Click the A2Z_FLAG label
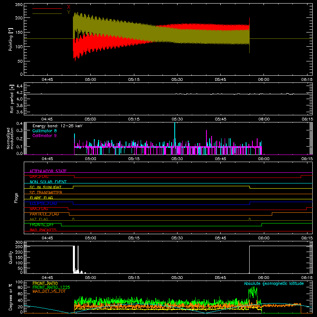The image size is (317, 317). (x=39, y=219)
